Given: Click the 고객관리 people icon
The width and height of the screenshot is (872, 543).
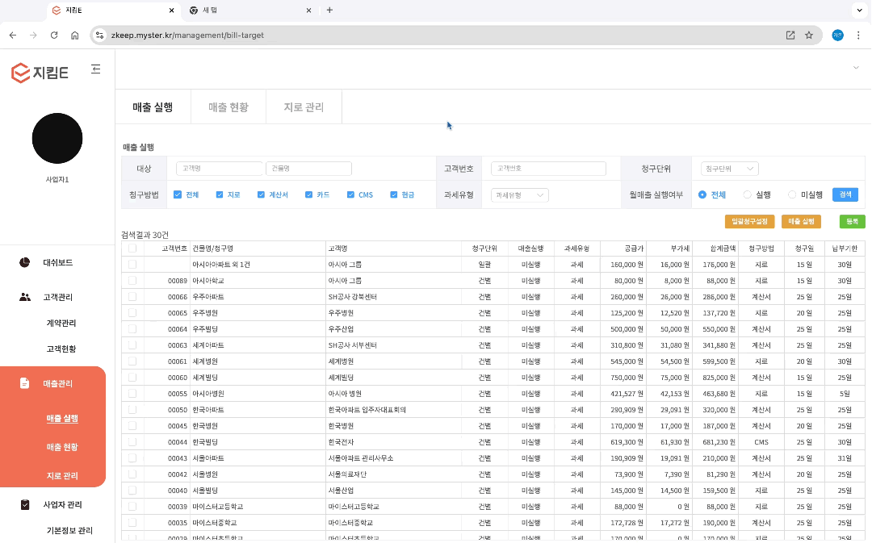Looking at the screenshot, I should (x=25, y=297).
